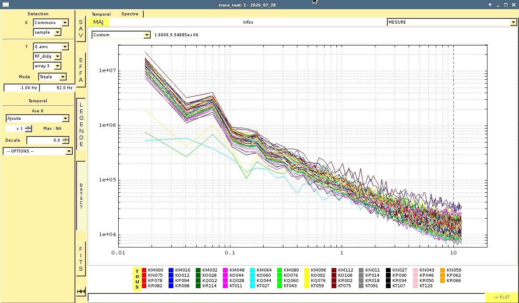Select the Spectre tab
519x303 pixels.
pyautogui.click(x=130, y=14)
